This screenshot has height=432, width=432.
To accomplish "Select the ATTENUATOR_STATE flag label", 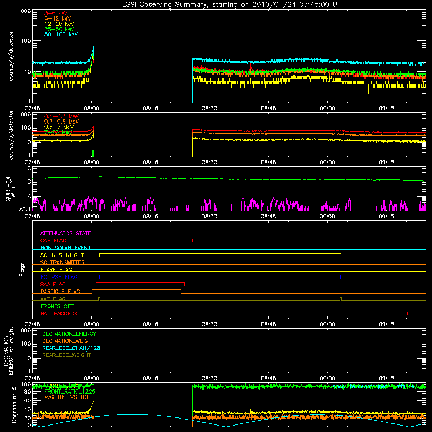I will [65, 233].
